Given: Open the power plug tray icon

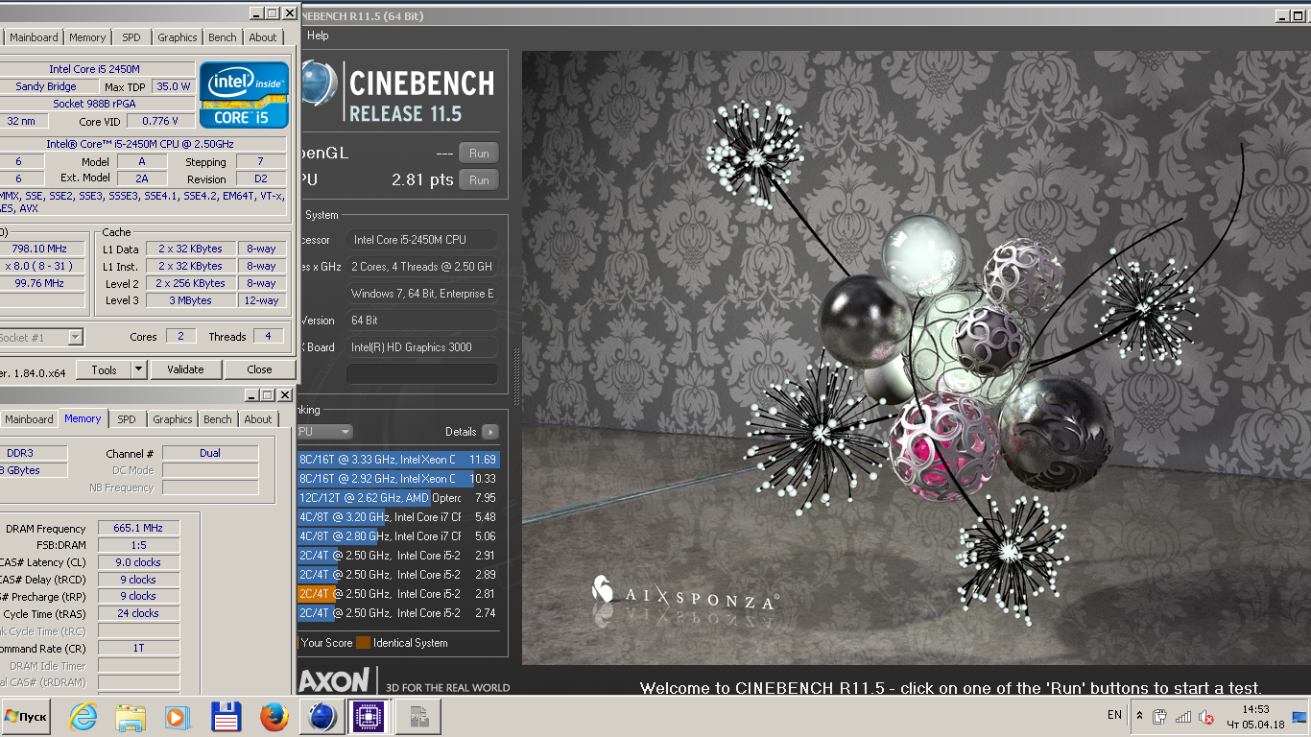Looking at the screenshot, I should click(x=1159, y=716).
